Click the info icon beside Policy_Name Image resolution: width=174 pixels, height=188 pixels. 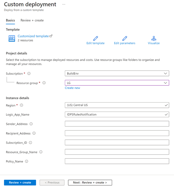click(27, 161)
